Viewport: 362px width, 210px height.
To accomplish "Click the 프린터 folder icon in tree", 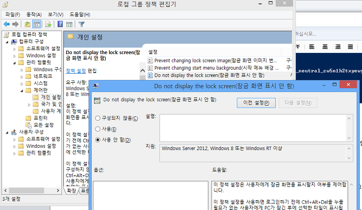I will pos(28,118).
